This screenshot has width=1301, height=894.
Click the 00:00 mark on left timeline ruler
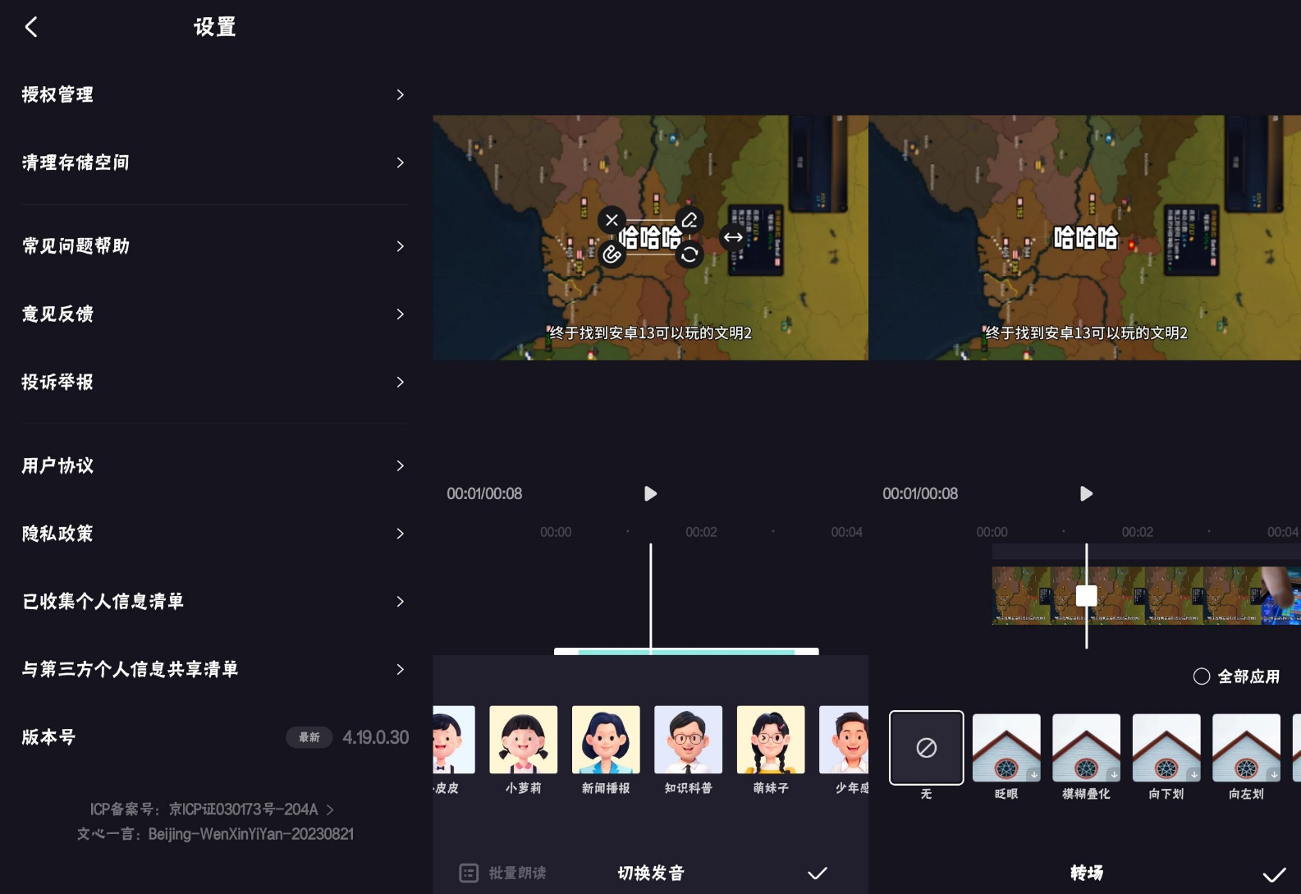point(556,532)
